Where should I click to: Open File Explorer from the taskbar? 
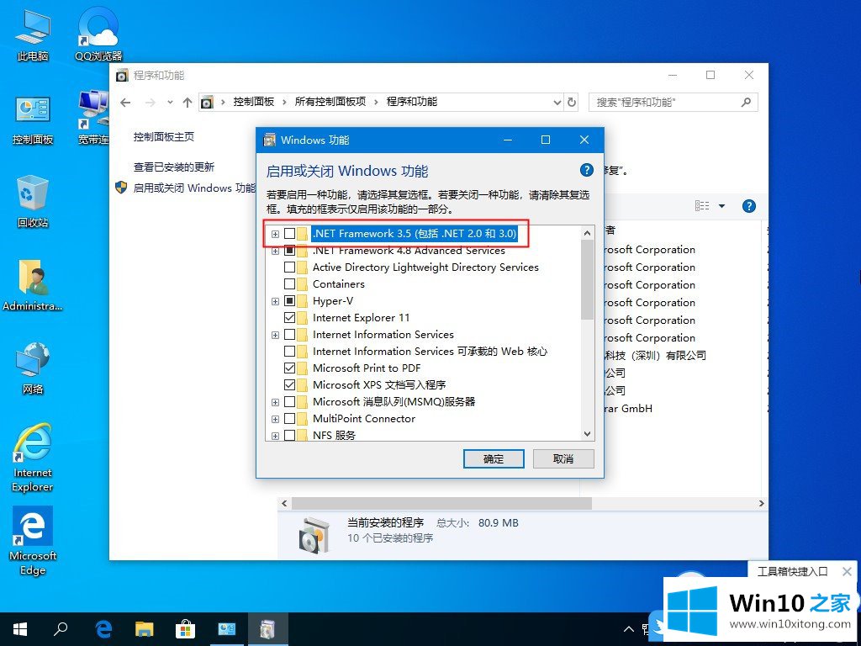tap(145, 629)
